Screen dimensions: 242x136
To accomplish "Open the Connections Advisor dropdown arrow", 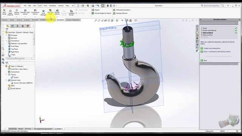I will click(x=35, y=17).
